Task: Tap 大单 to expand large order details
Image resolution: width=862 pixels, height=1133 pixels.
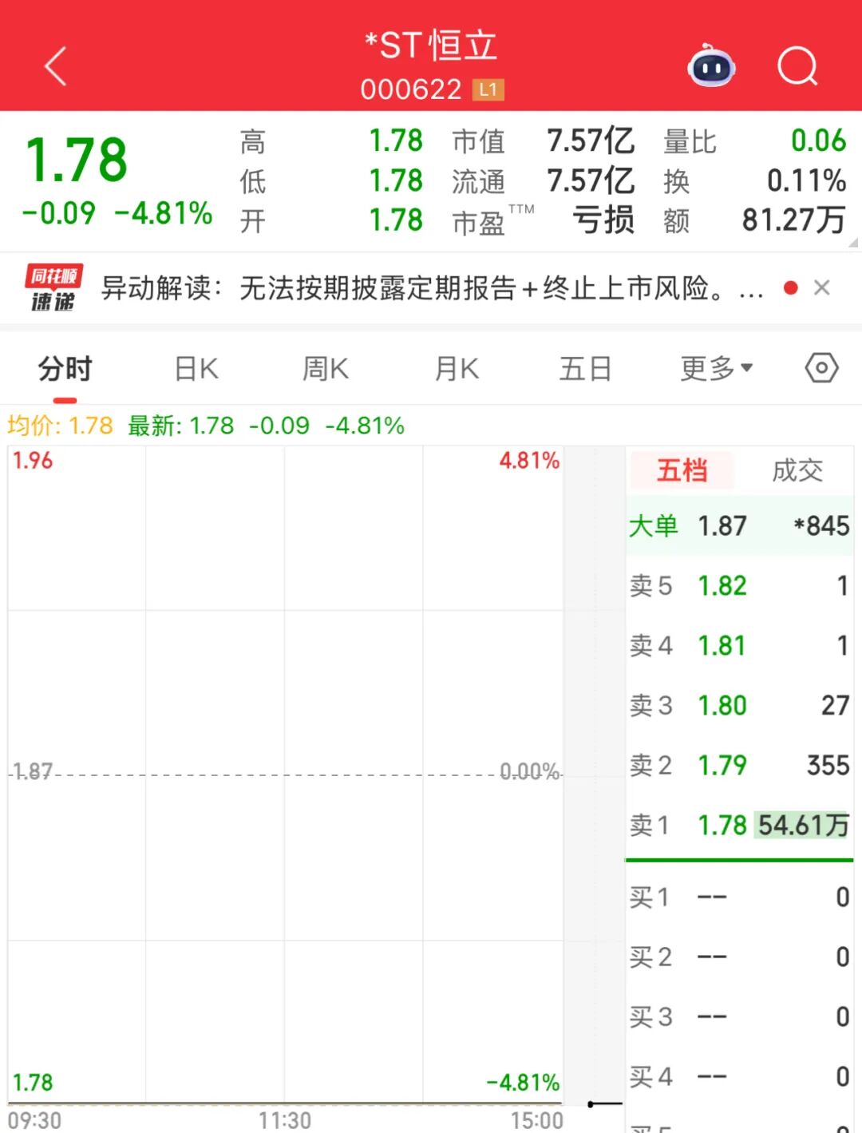Action: 654,525
